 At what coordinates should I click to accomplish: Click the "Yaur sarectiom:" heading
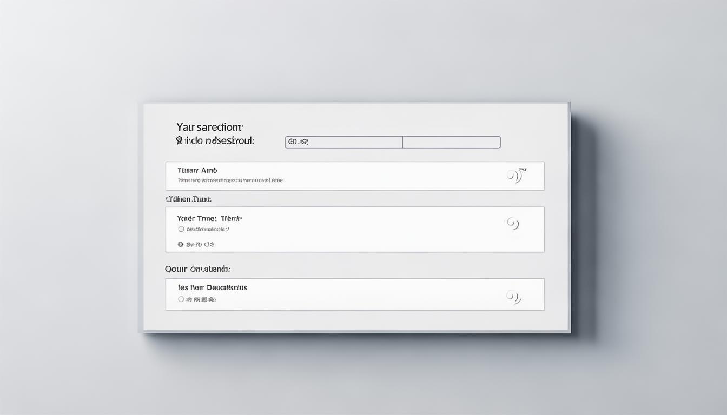[x=209, y=128]
